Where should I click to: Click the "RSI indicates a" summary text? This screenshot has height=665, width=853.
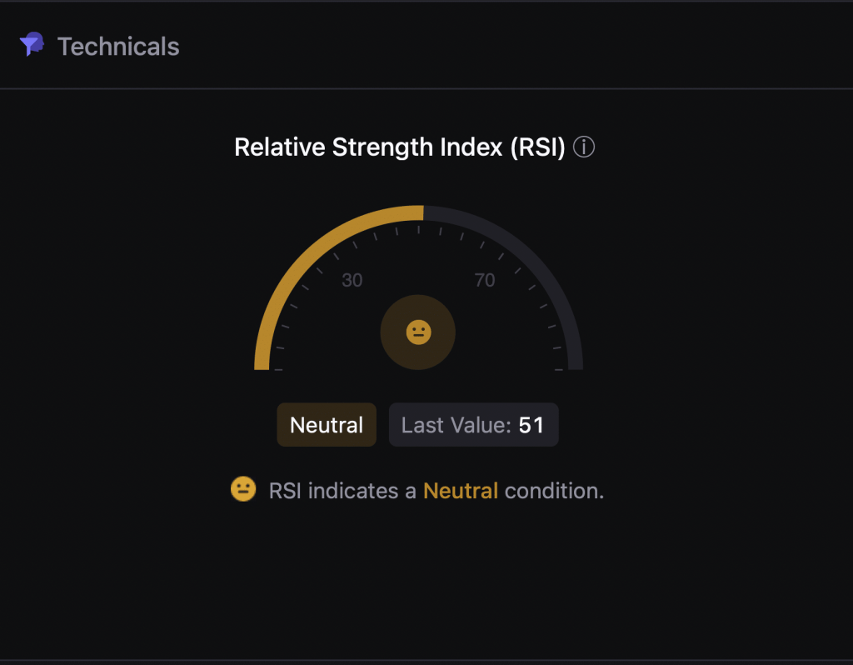pyautogui.click(x=342, y=491)
